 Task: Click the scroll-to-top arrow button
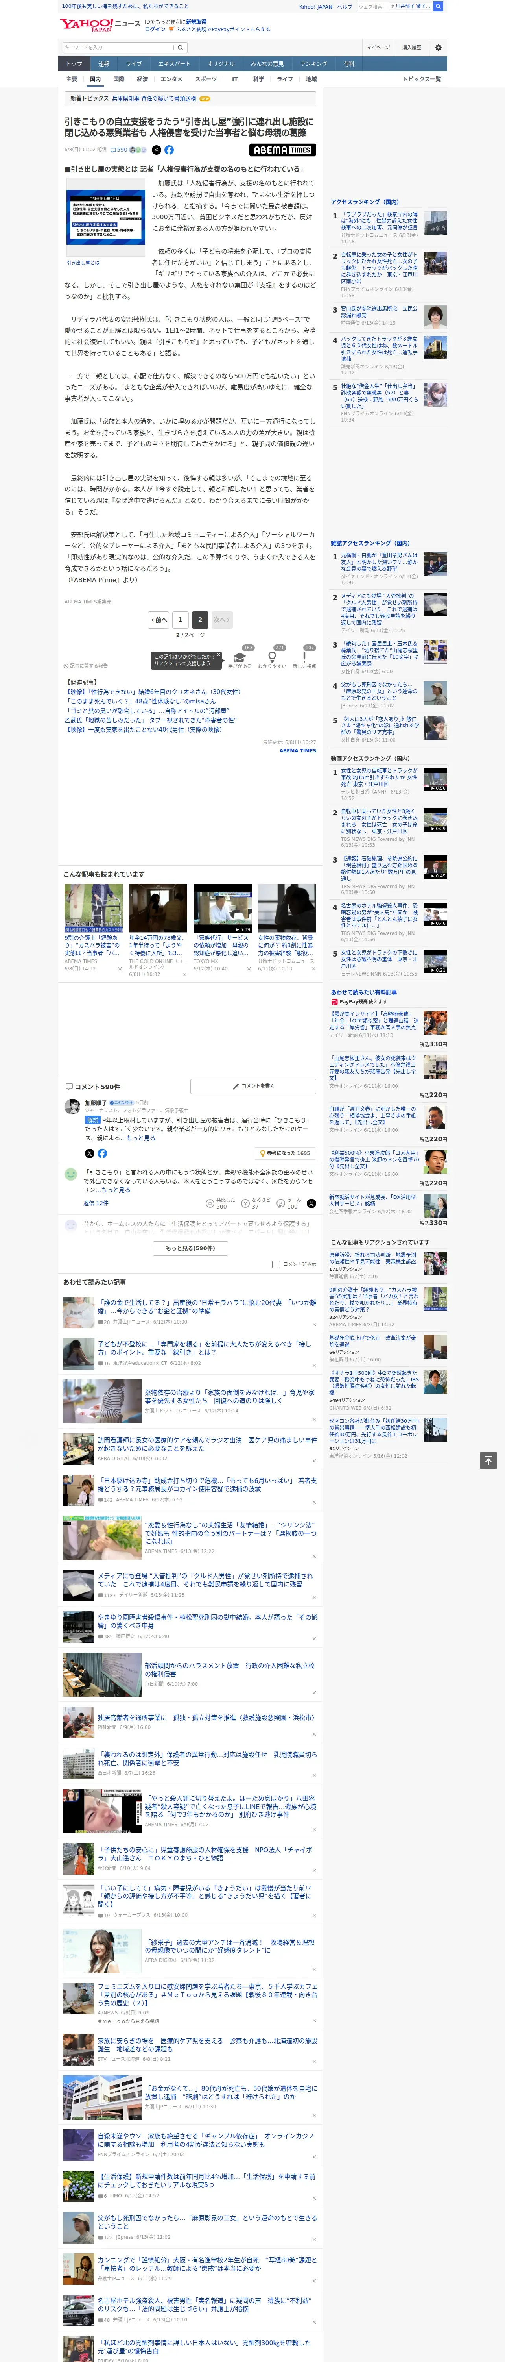[x=488, y=1460]
